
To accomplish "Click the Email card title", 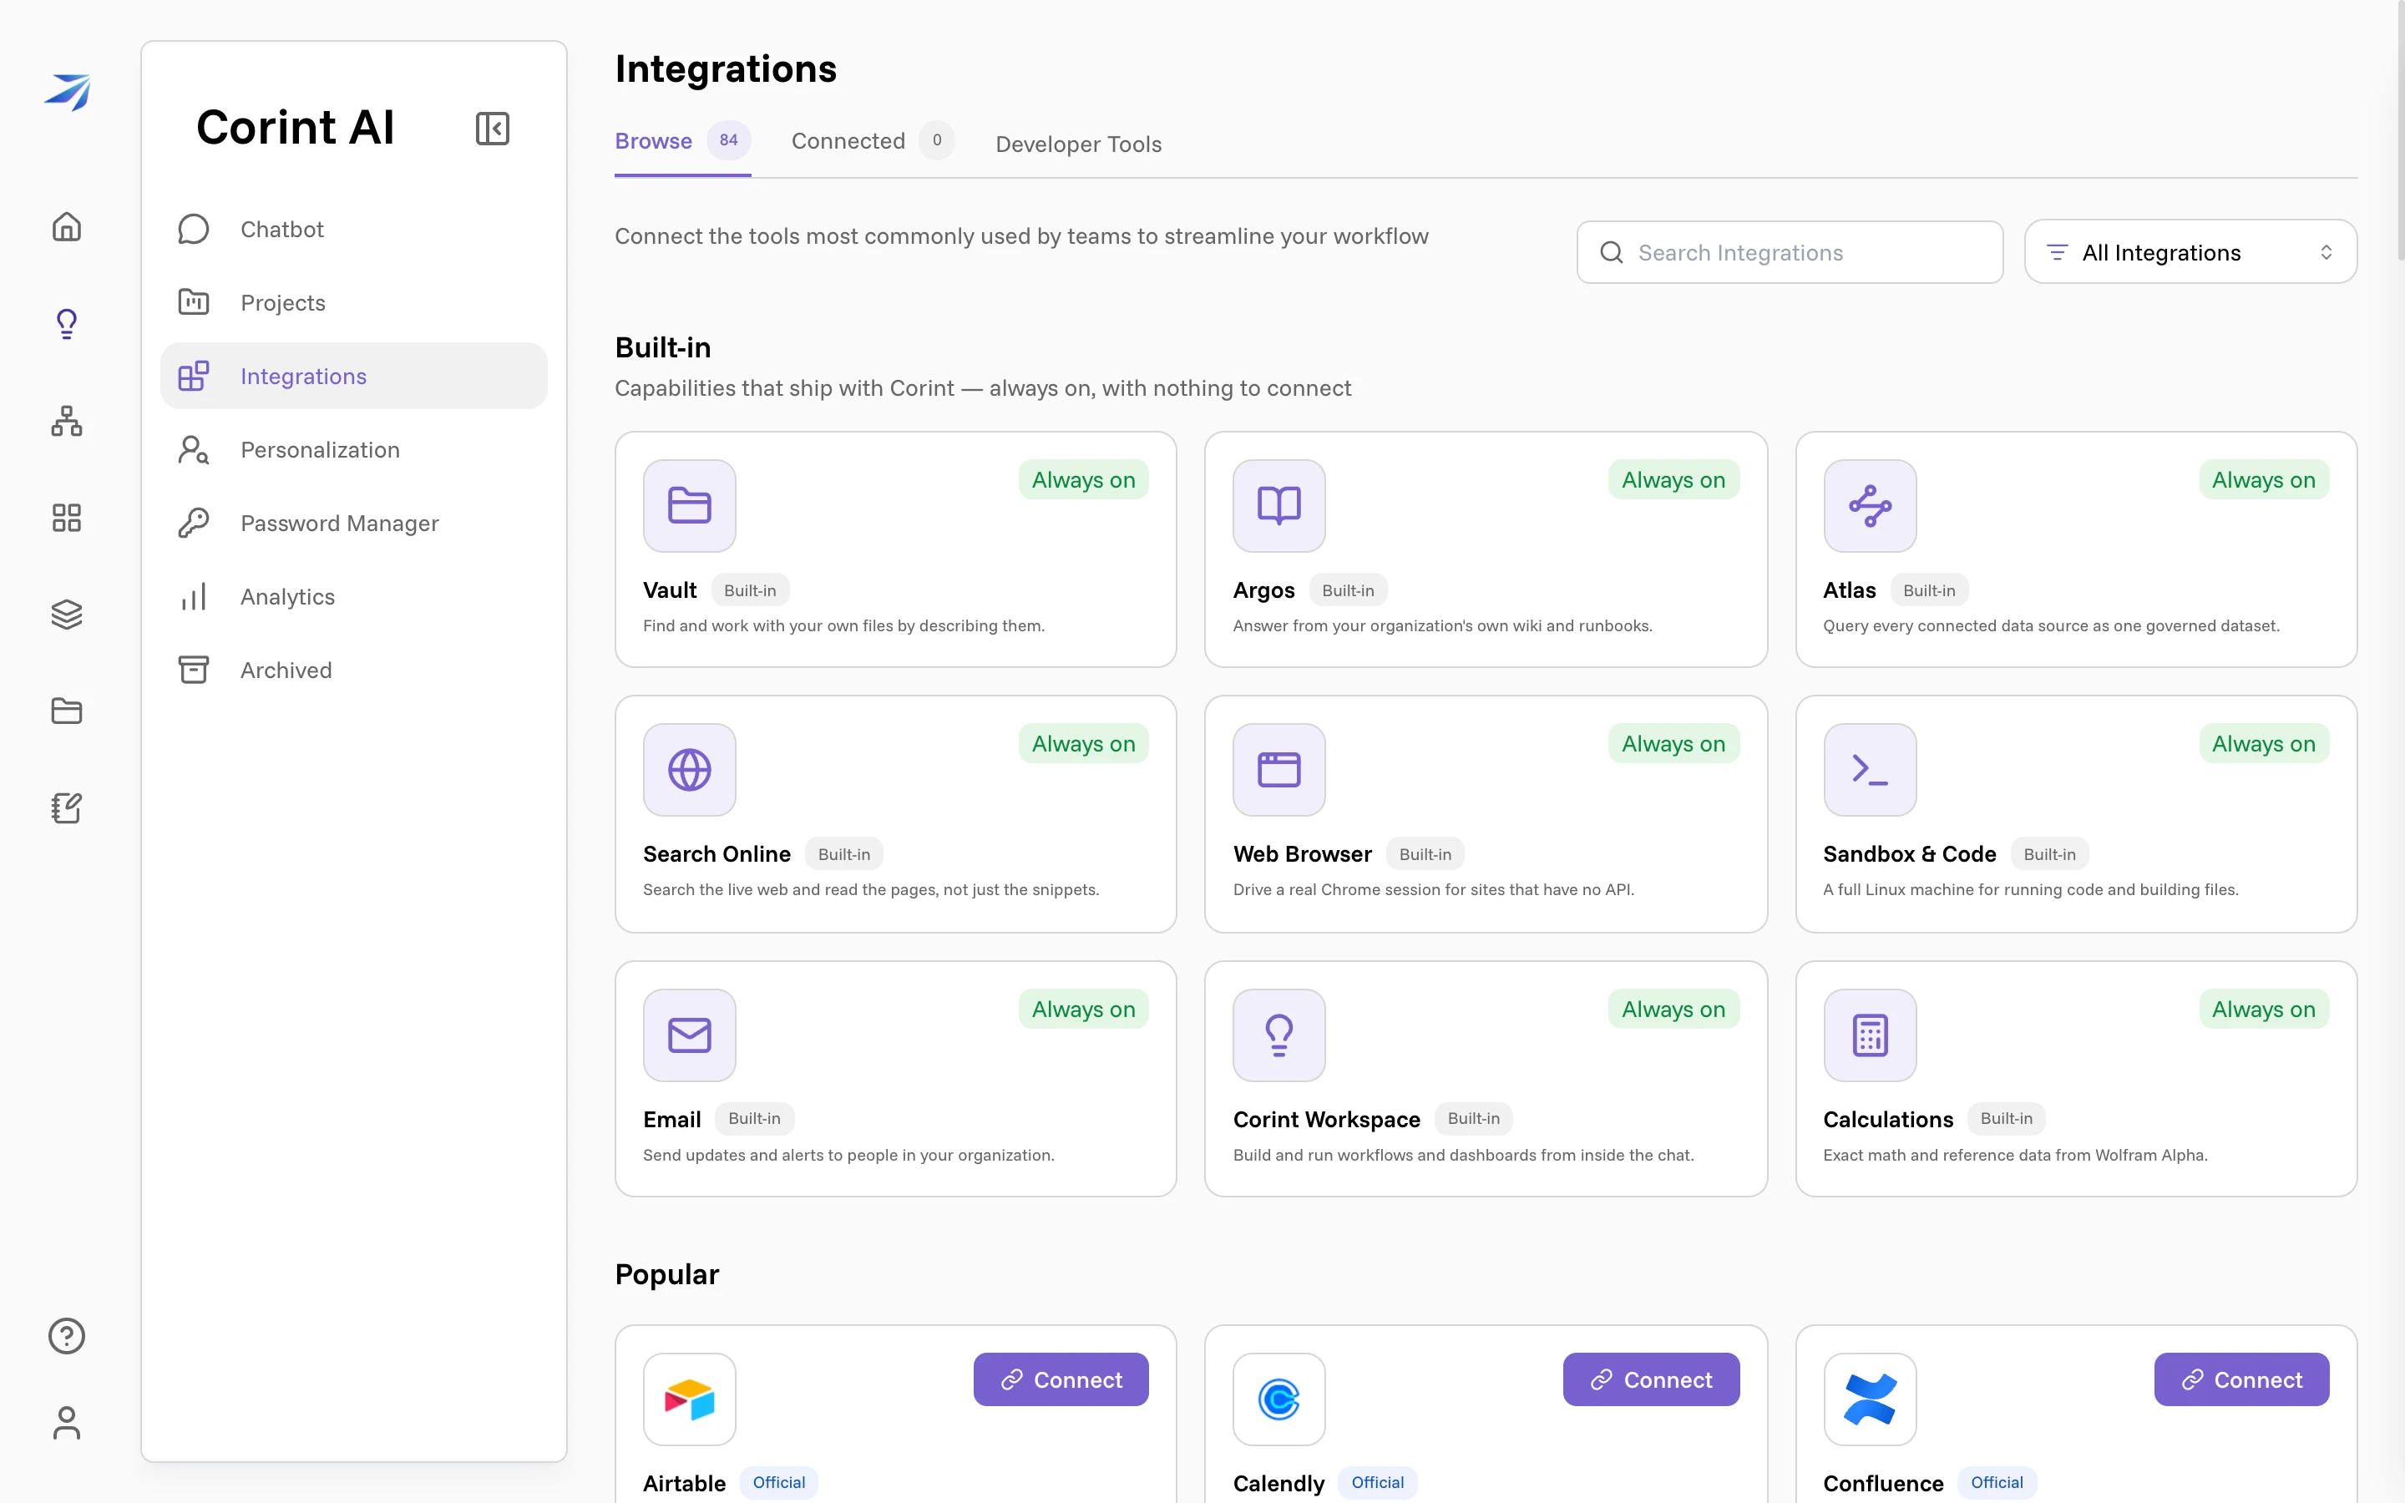I will click(671, 1119).
